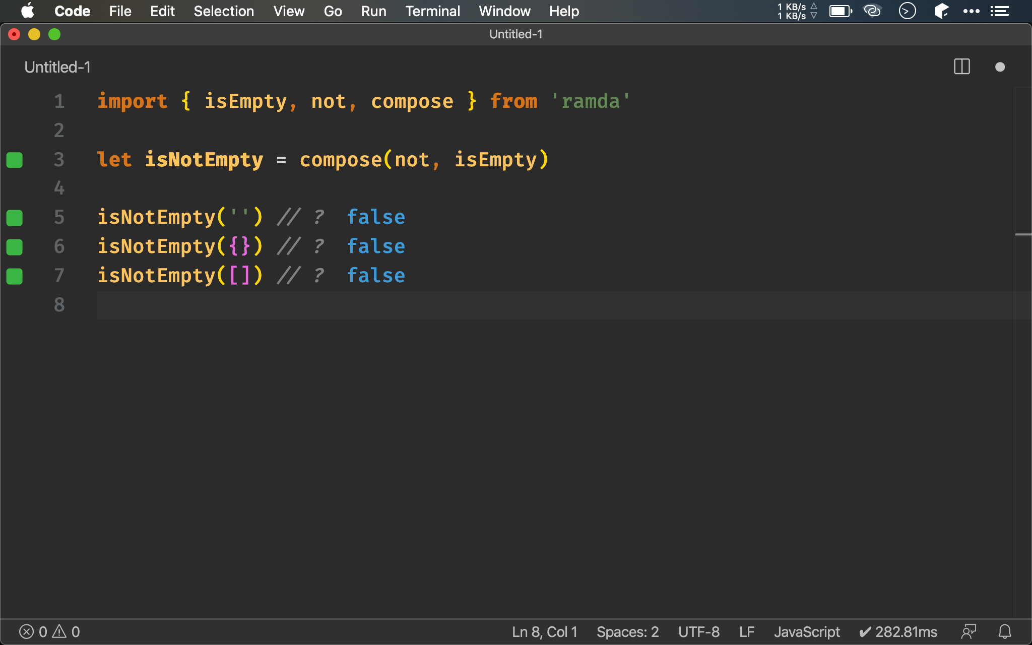
Task: Open the Code application menu
Action: pyautogui.click(x=72, y=11)
